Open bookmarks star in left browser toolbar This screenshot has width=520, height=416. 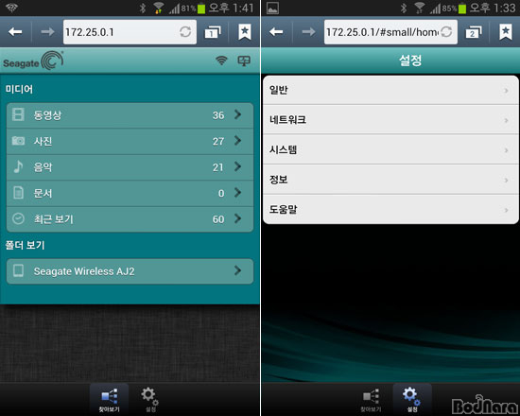pyautogui.click(x=245, y=32)
